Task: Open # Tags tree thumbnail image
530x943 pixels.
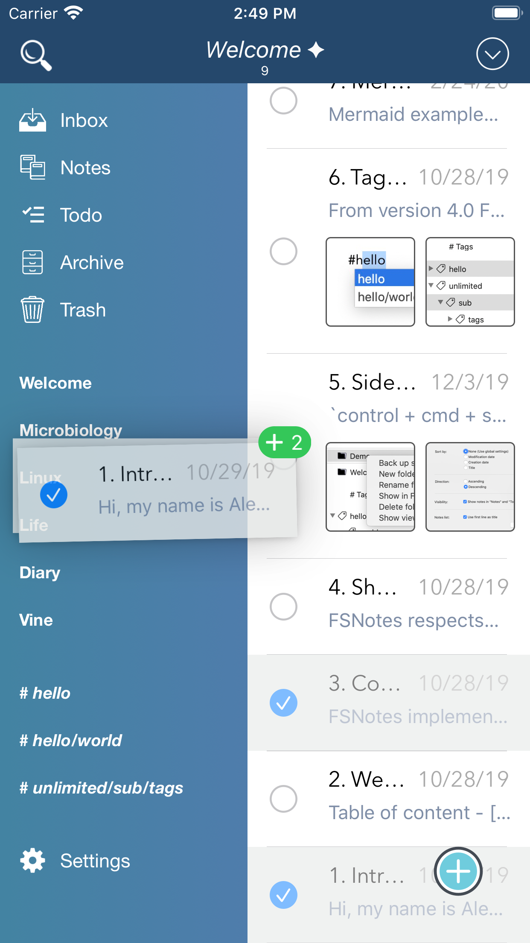Action: pyautogui.click(x=470, y=282)
